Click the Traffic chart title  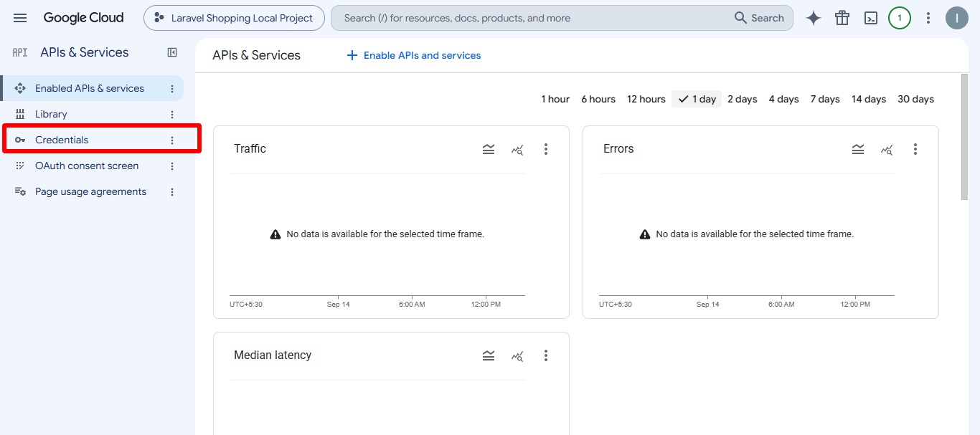(250, 148)
